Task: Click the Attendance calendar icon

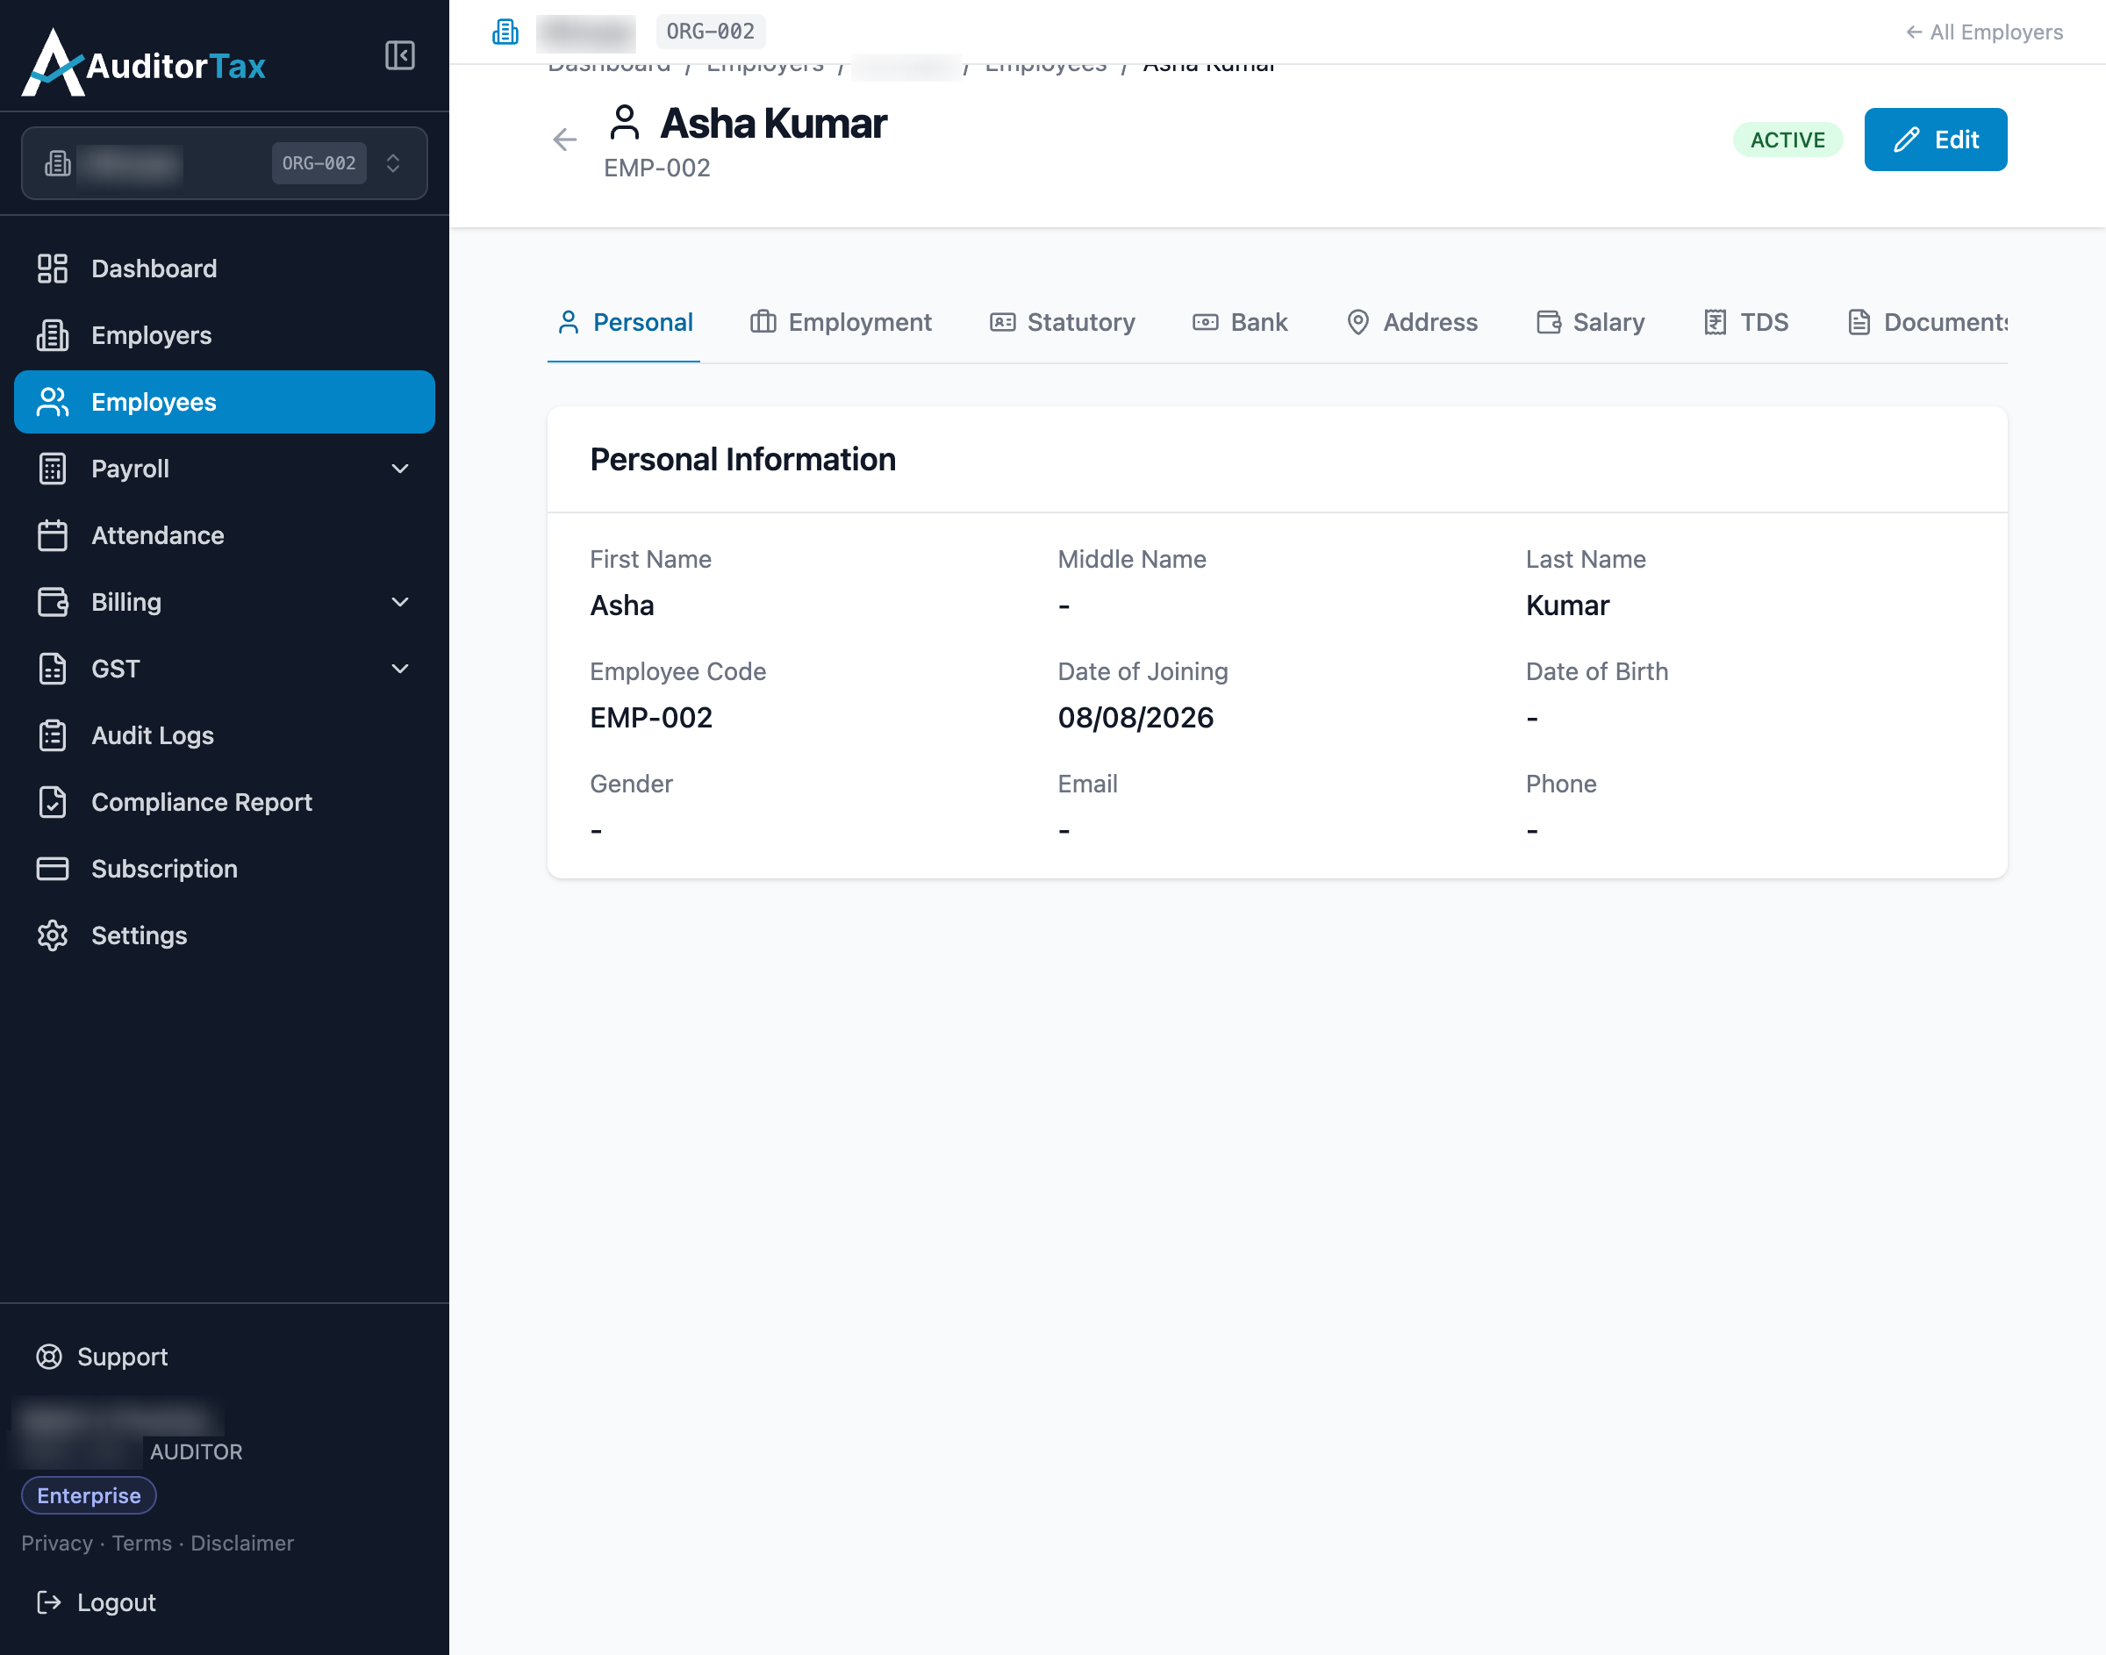Action: (x=53, y=536)
